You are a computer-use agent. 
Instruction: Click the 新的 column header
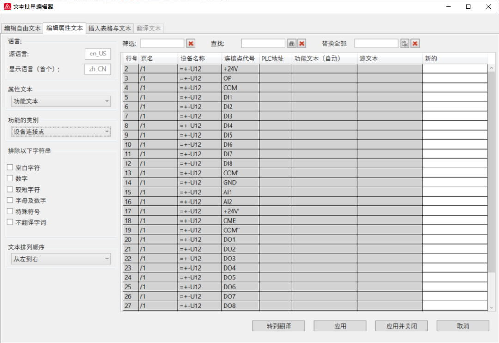[455, 59]
